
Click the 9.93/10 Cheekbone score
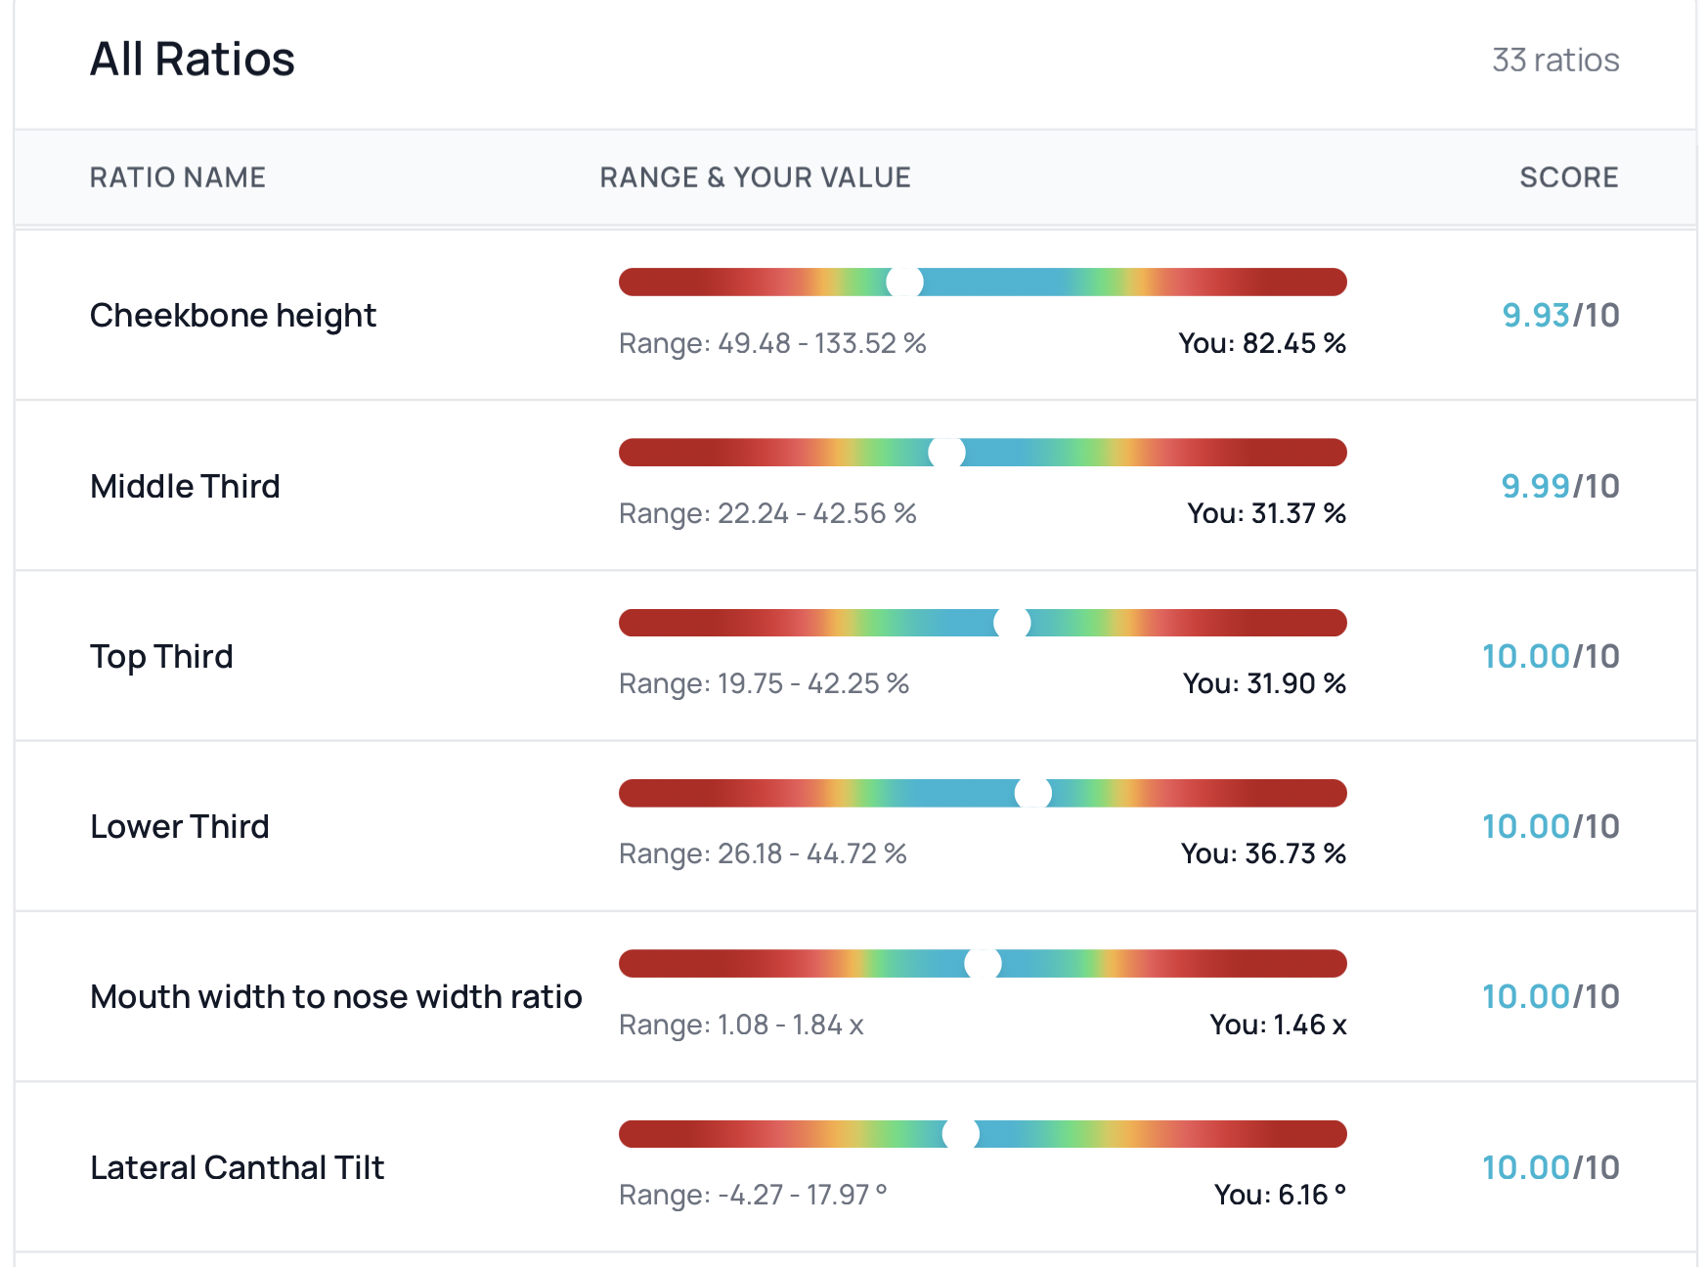(1559, 316)
